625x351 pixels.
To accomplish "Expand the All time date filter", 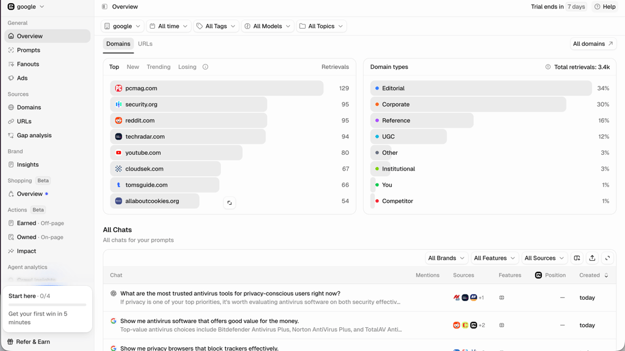I will (168, 26).
